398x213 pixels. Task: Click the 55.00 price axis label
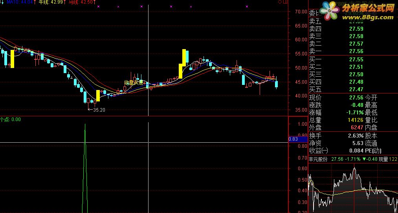point(301,54)
